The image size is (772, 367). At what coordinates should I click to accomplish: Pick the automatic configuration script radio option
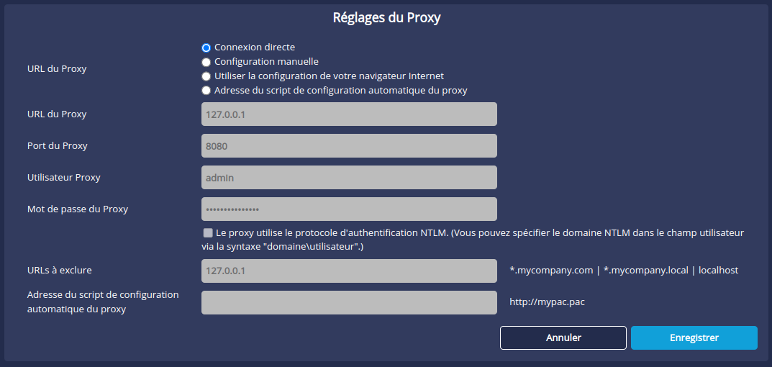(x=206, y=91)
